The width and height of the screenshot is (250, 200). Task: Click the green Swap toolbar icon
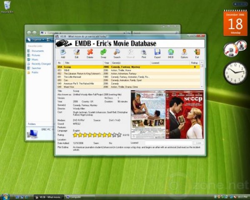(x=103, y=52)
